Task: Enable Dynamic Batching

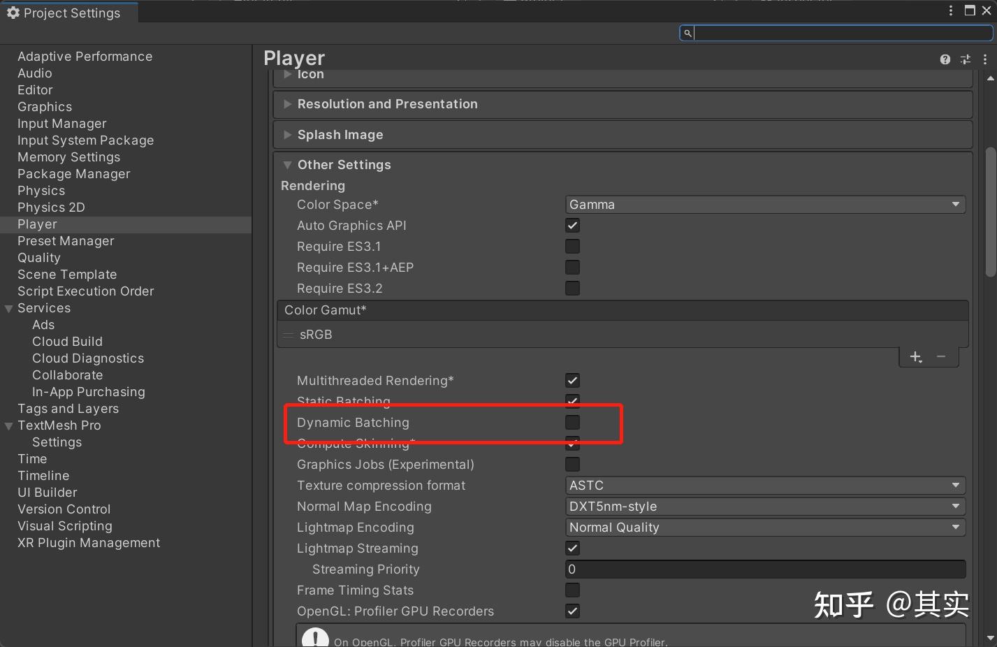Action: (572, 422)
